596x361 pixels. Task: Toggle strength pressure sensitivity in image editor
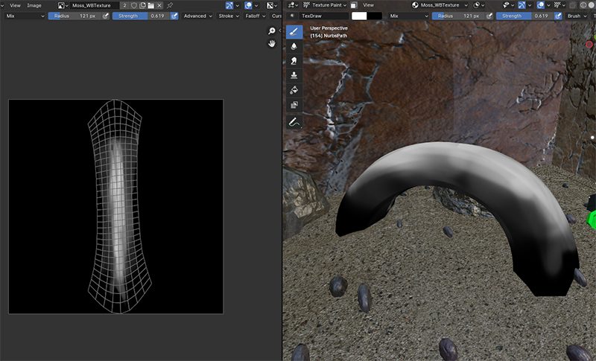tap(174, 15)
